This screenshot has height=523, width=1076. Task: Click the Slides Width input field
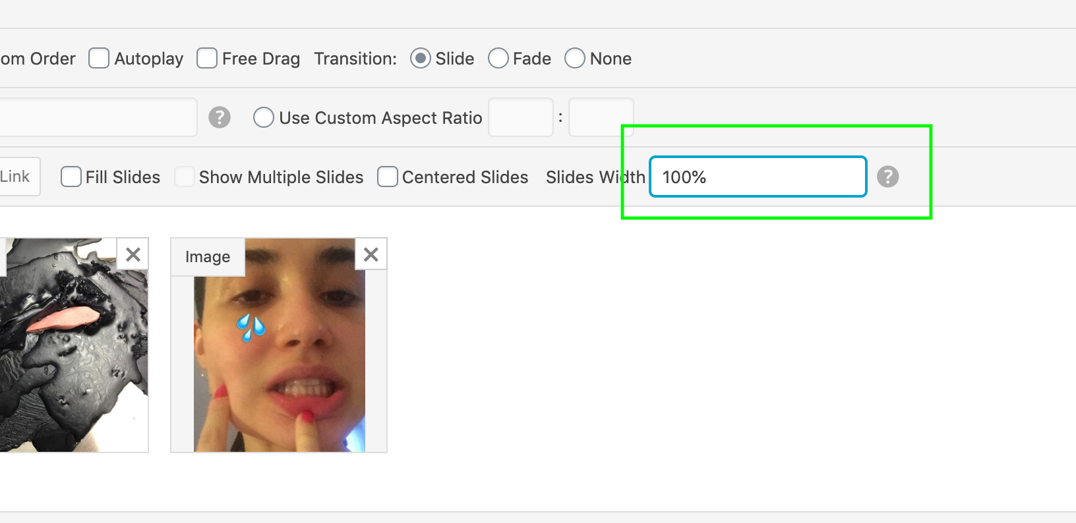[x=758, y=177]
